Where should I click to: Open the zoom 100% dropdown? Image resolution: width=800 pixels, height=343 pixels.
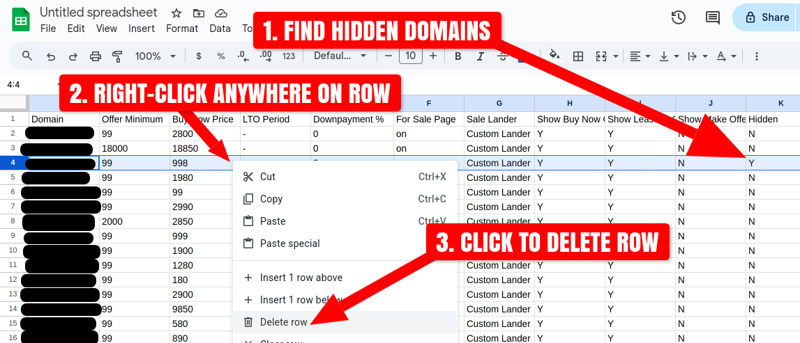click(x=156, y=56)
